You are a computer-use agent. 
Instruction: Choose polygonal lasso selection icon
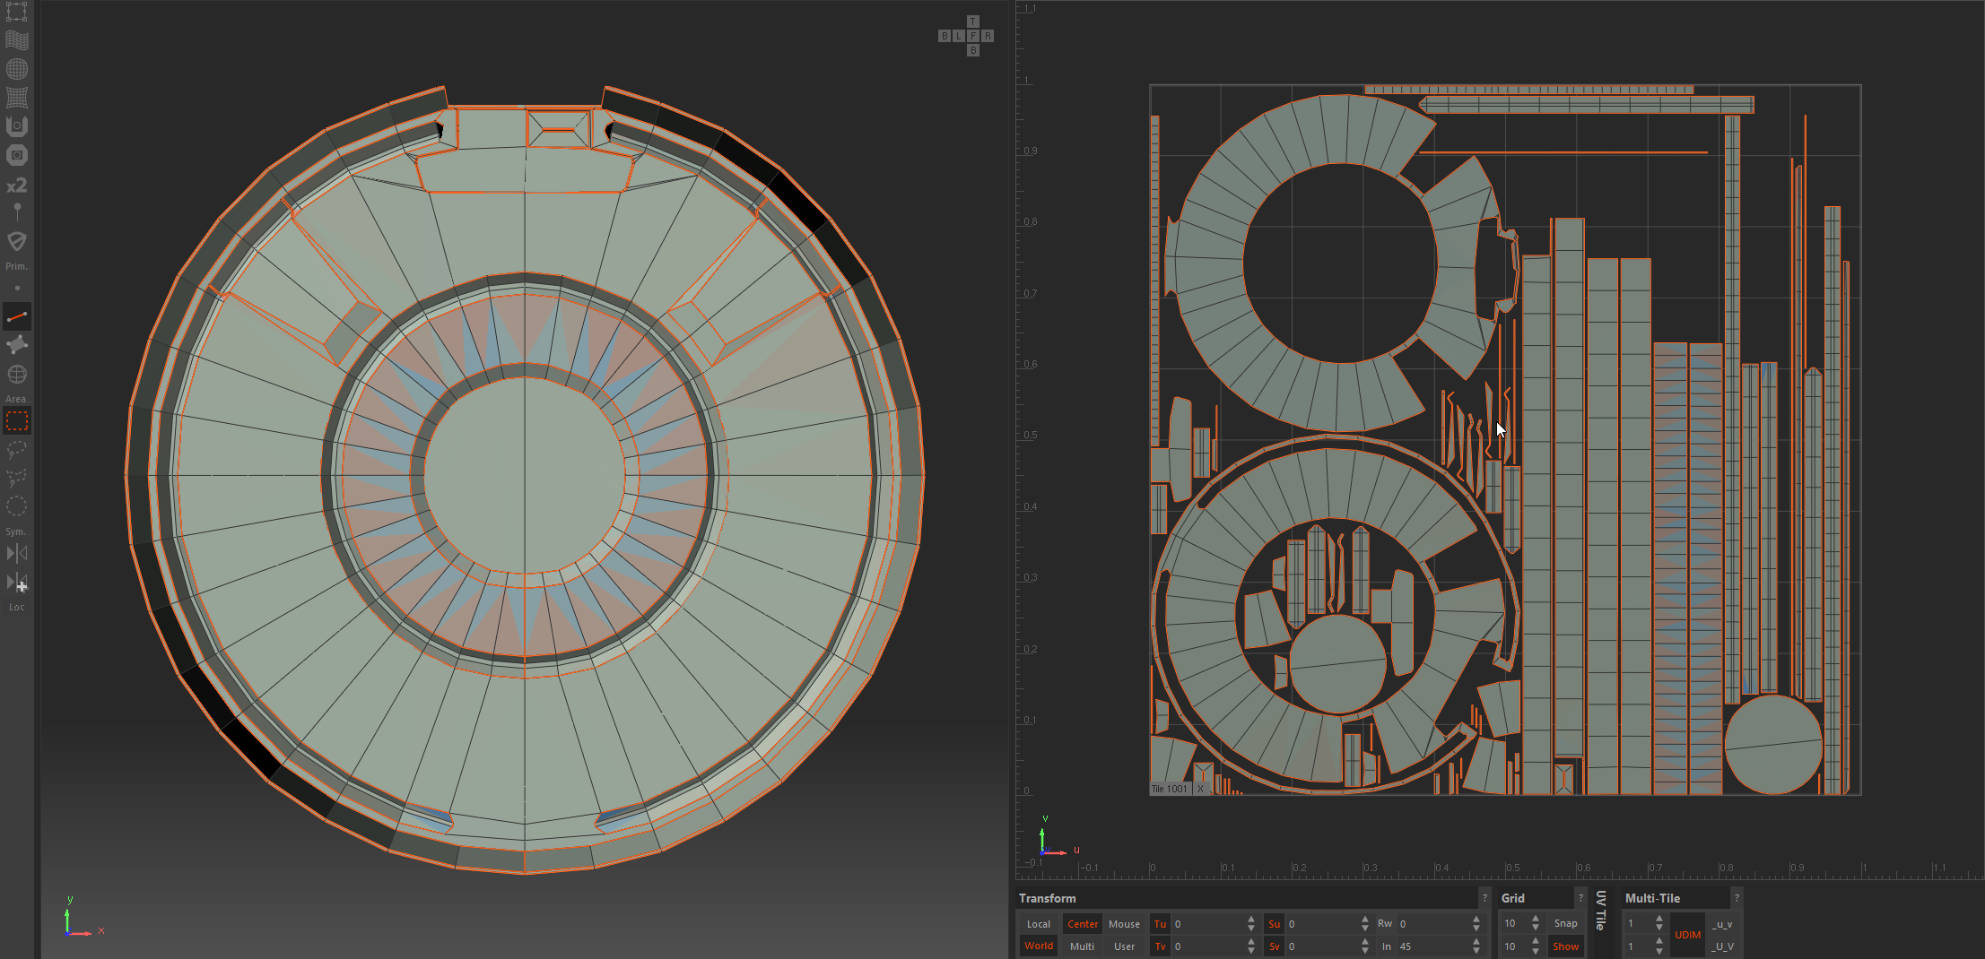[x=17, y=478]
